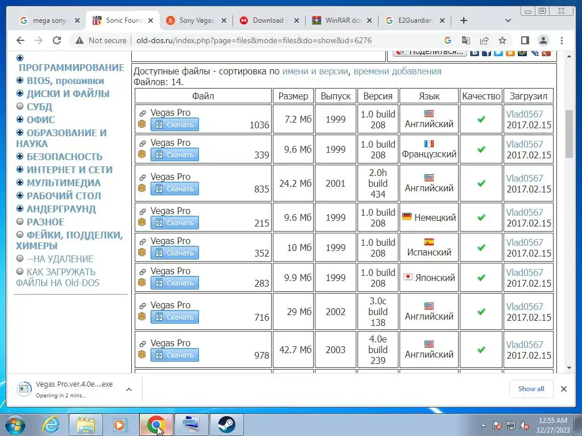
Task: Click the package icon in the 339 row
Action: [142, 154]
